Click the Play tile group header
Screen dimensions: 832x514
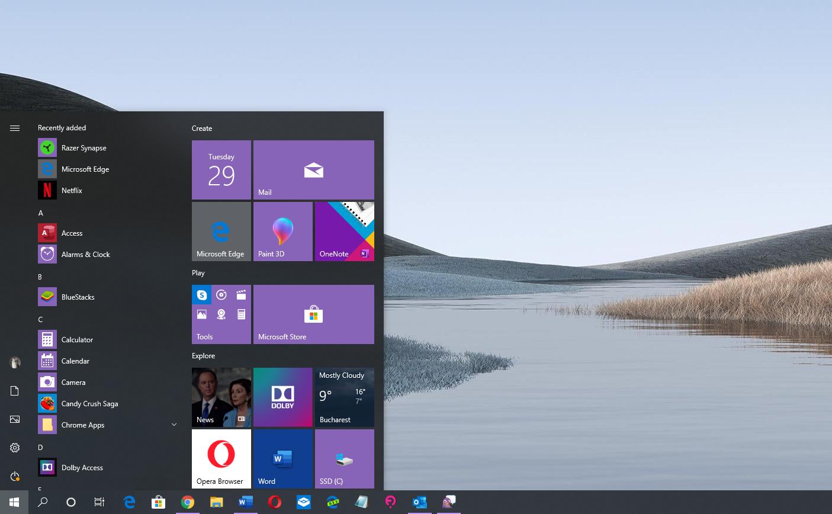(198, 273)
